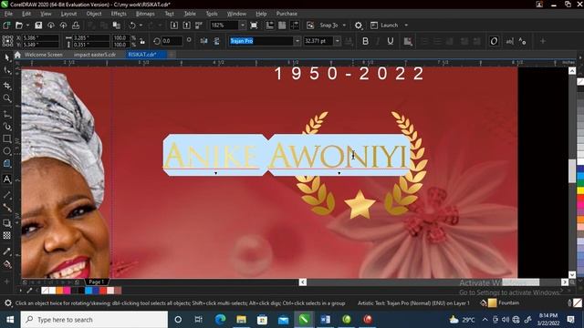Viewport: 584px width, 328px height.
Task: Click the Save disk icon
Action: [x=38, y=26]
